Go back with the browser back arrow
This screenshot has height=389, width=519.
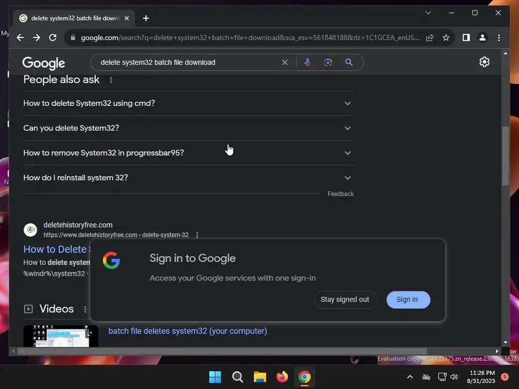coord(20,37)
